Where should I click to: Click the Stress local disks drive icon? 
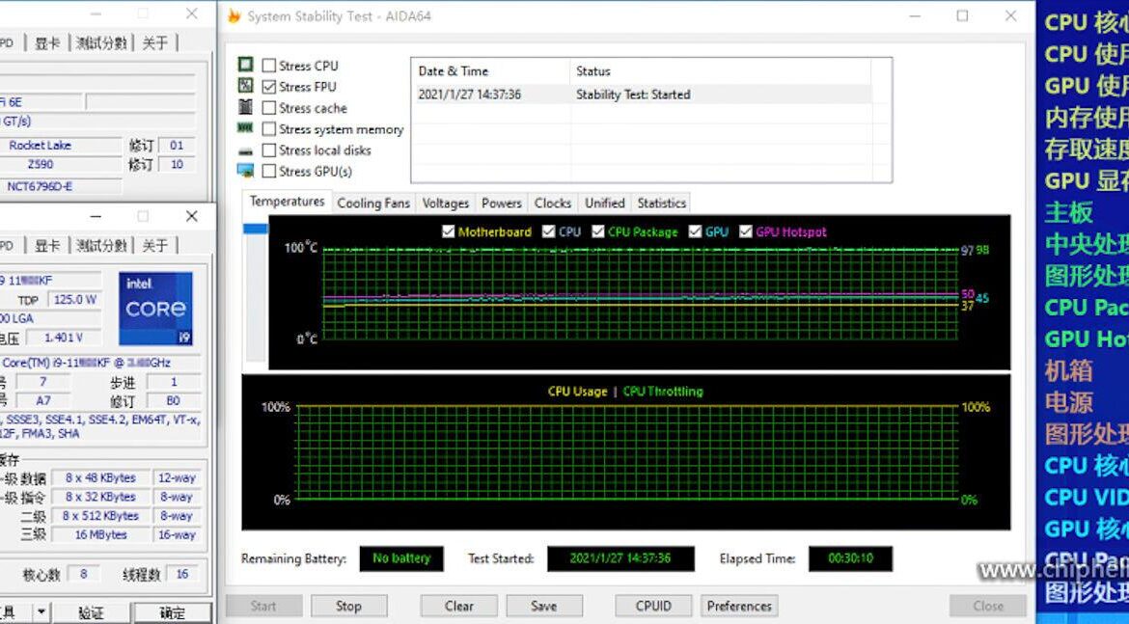coord(244,149)
